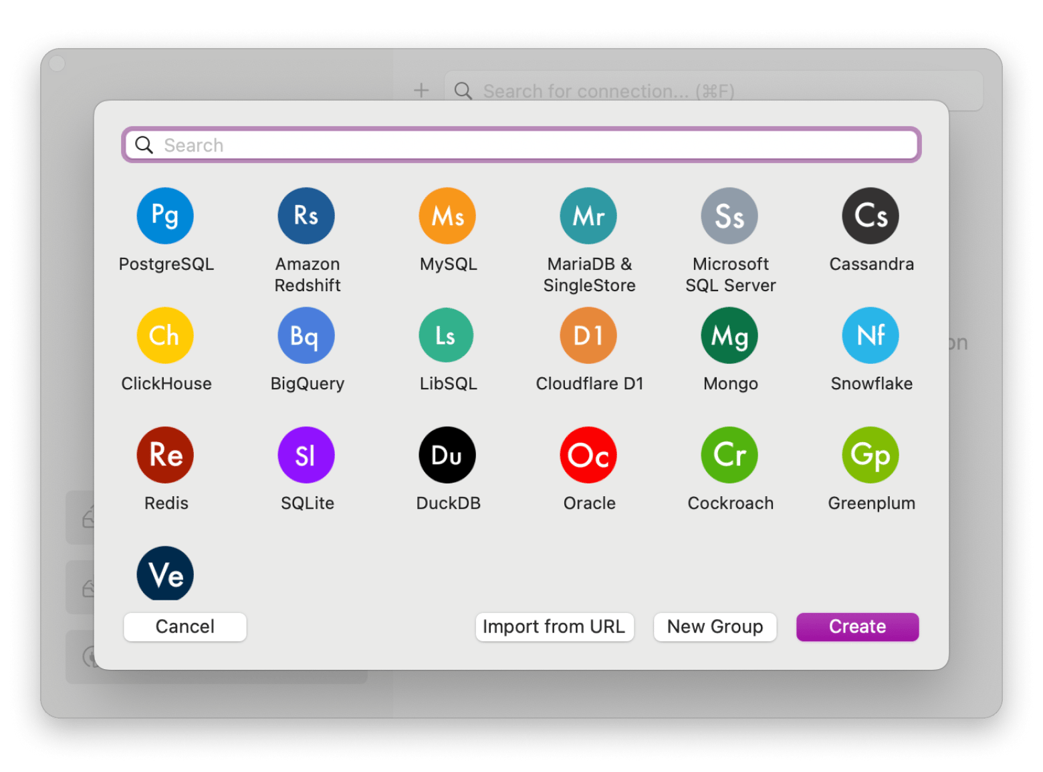Select the BigQuery database icon

tap(306, 335)
